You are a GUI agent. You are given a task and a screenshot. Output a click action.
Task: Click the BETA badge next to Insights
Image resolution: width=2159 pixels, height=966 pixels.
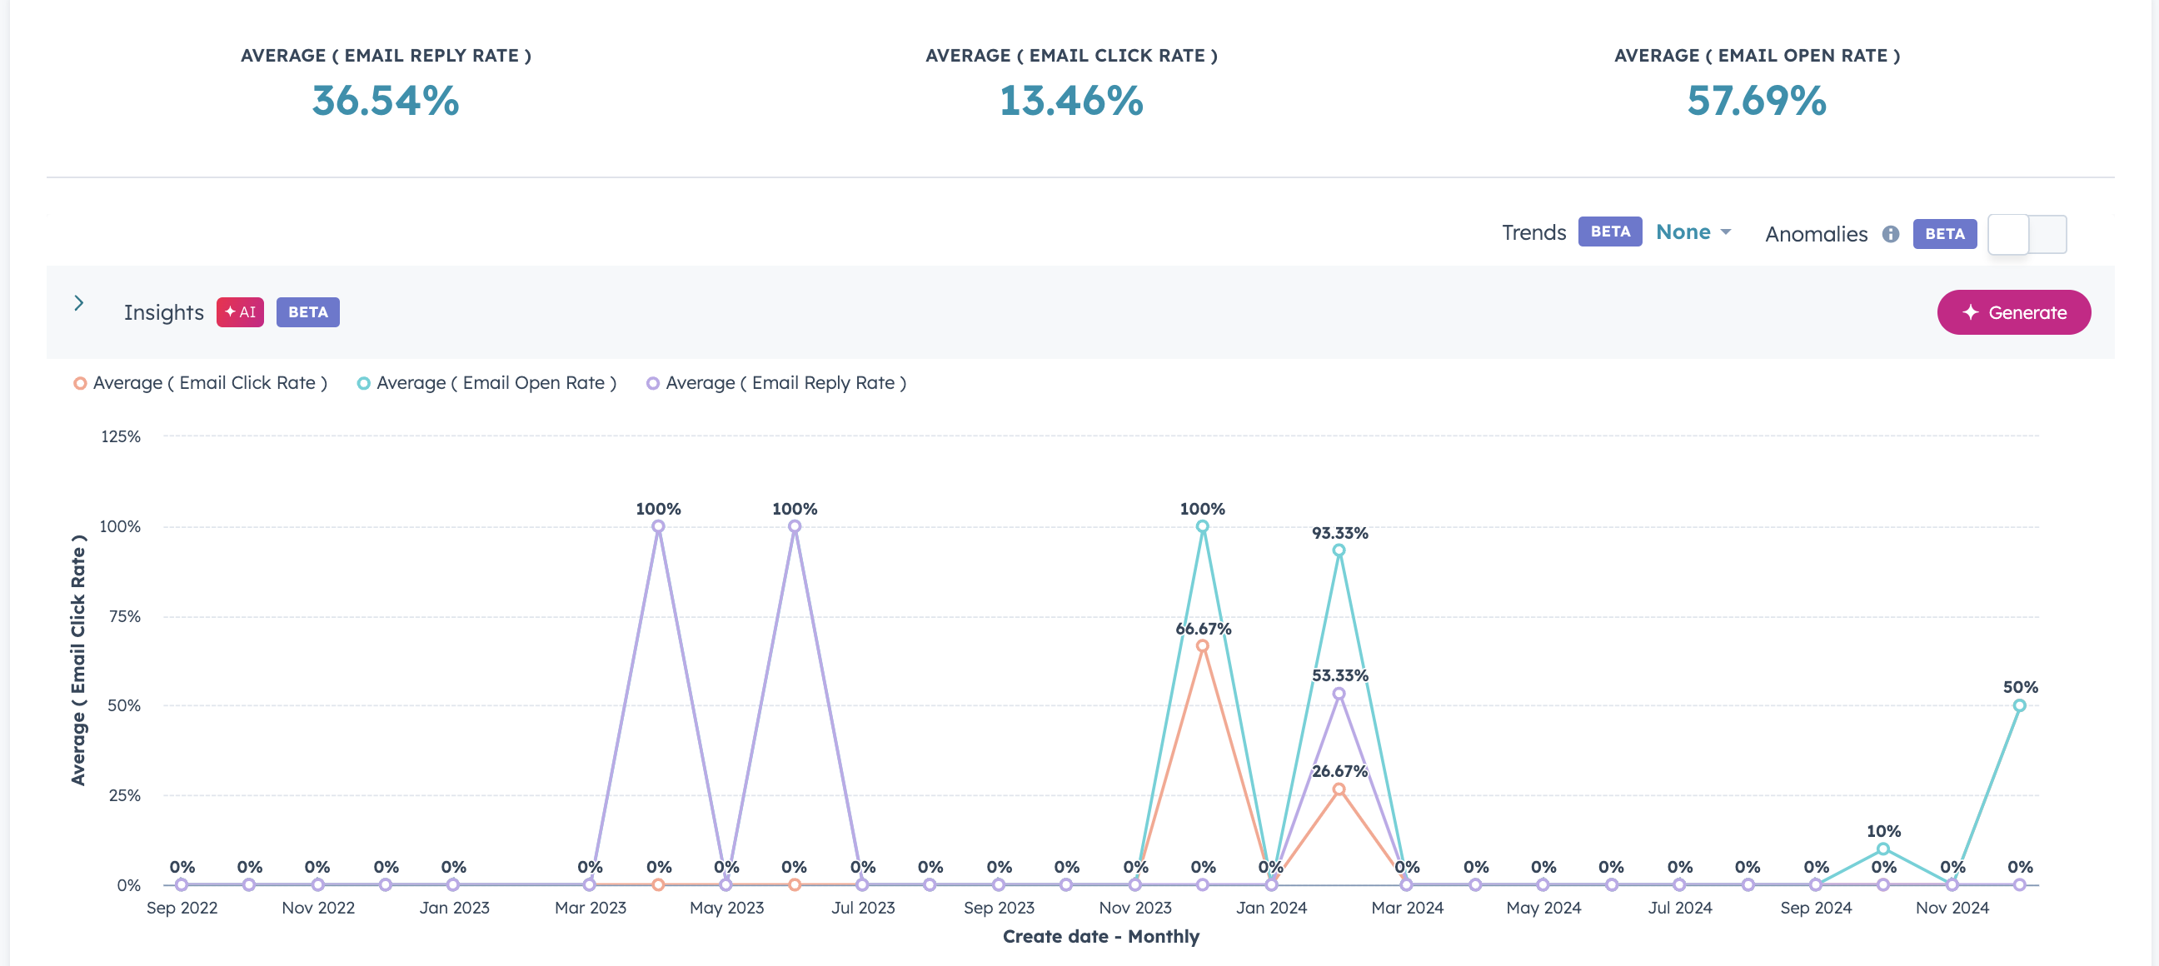coord(307,311)
